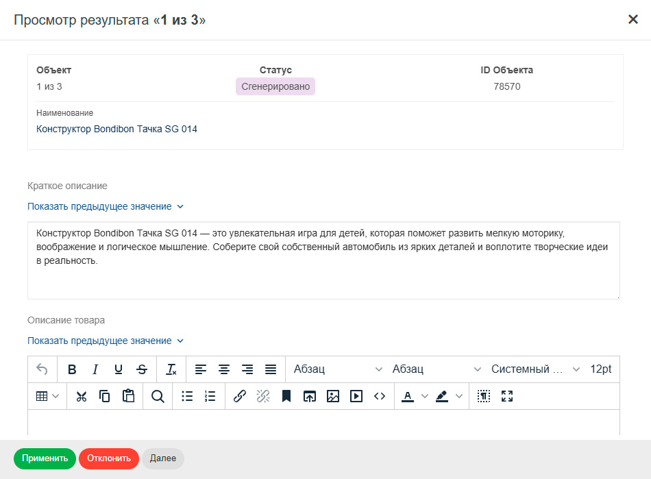Click the Краткое описание section label

coord(67,186)
